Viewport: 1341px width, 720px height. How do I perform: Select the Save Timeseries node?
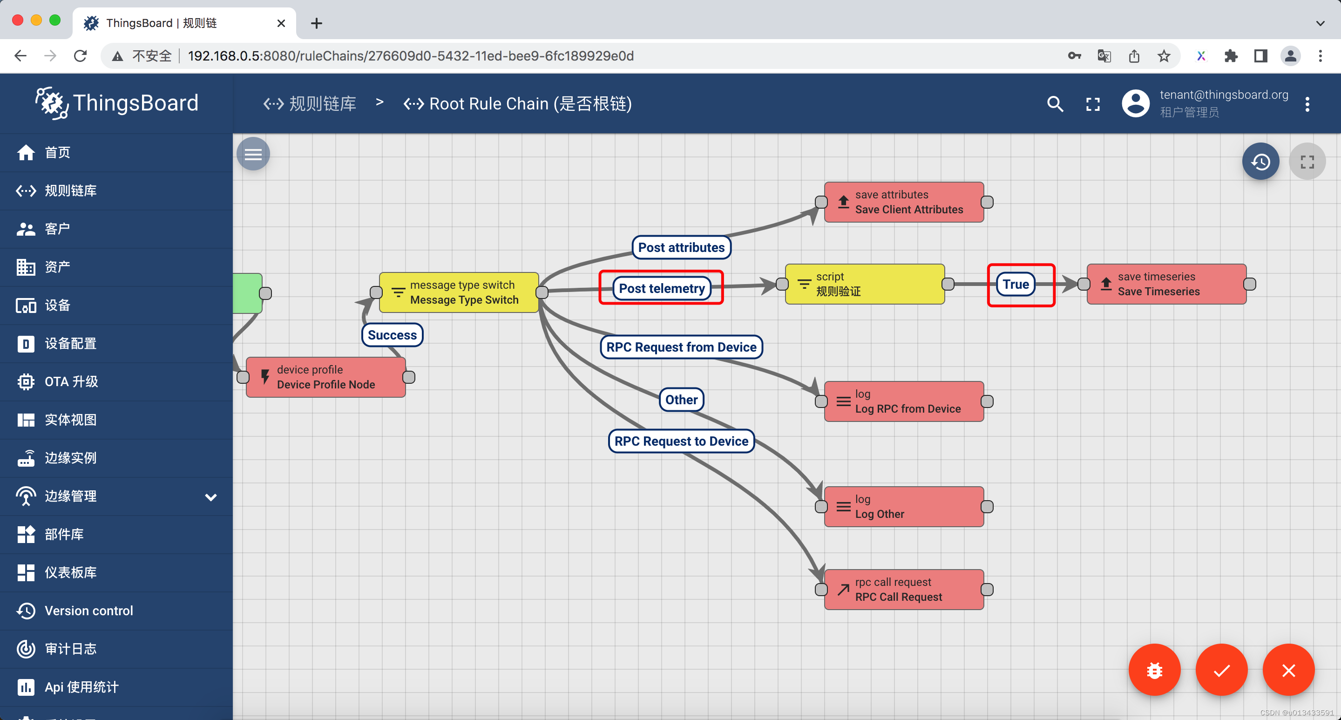coord(1166,284)
